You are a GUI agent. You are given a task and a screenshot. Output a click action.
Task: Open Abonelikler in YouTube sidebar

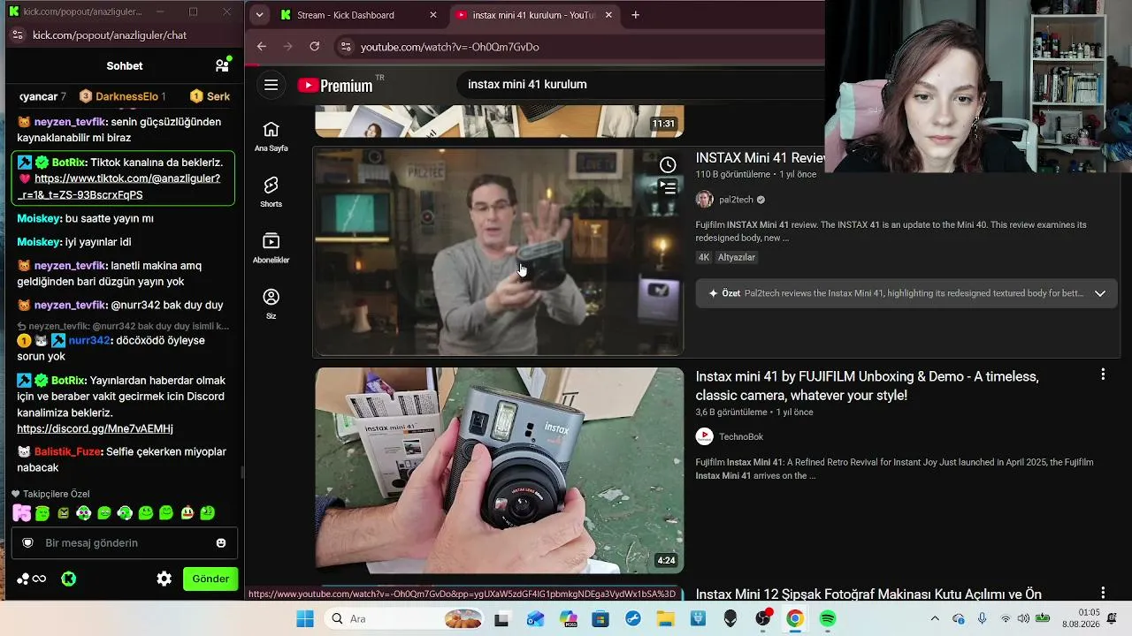pyautogui.click(x=272, y=248)
